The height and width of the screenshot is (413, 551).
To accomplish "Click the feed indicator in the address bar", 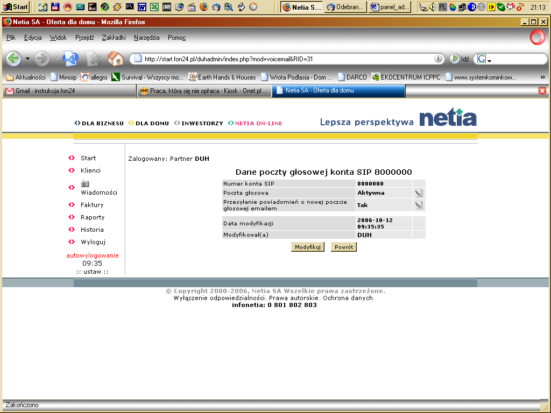I will click(x=438, y=59).
